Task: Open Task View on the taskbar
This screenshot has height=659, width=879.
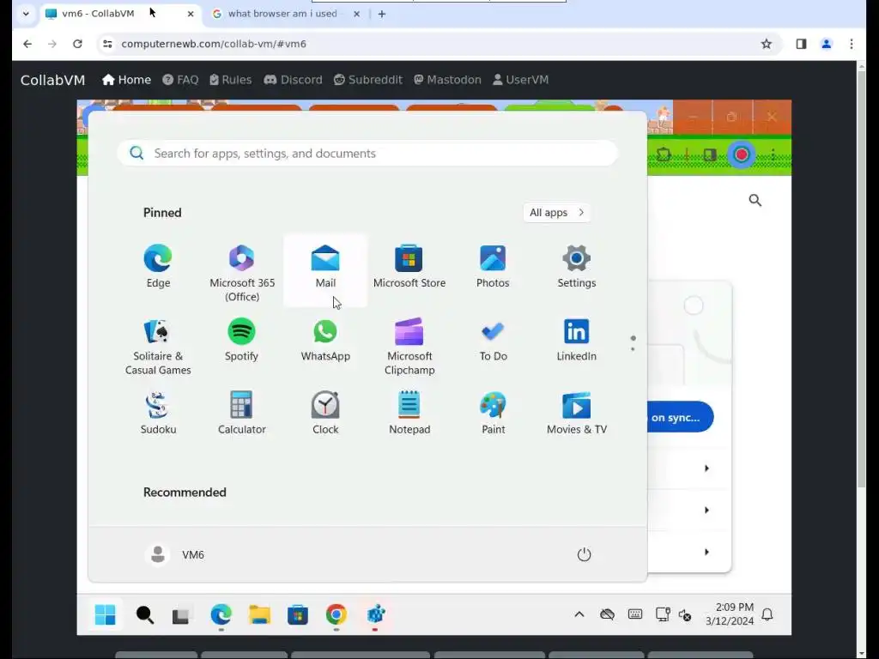Action: (182, 614)
